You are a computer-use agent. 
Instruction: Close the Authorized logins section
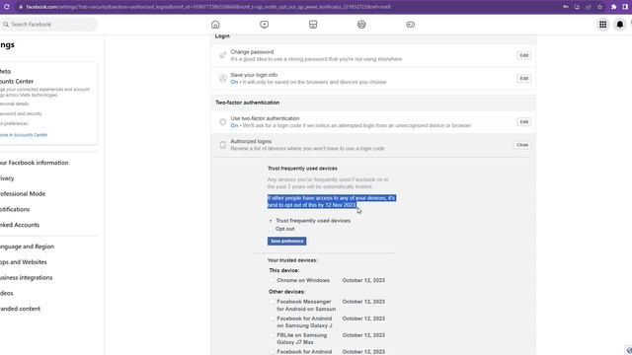coord(522,145)
